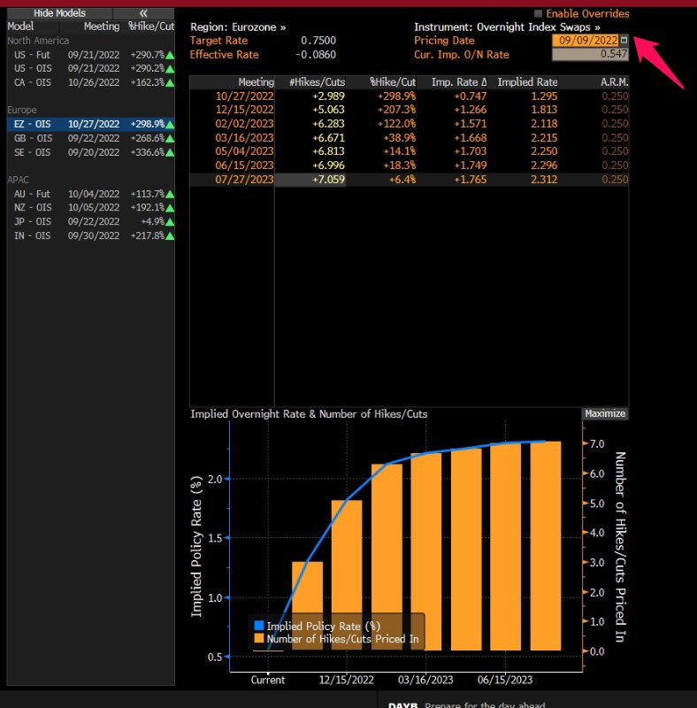This screenshot has width=697, height=708.
Task: Select the GB - OIS model row
Action: (x=90, y=138)
